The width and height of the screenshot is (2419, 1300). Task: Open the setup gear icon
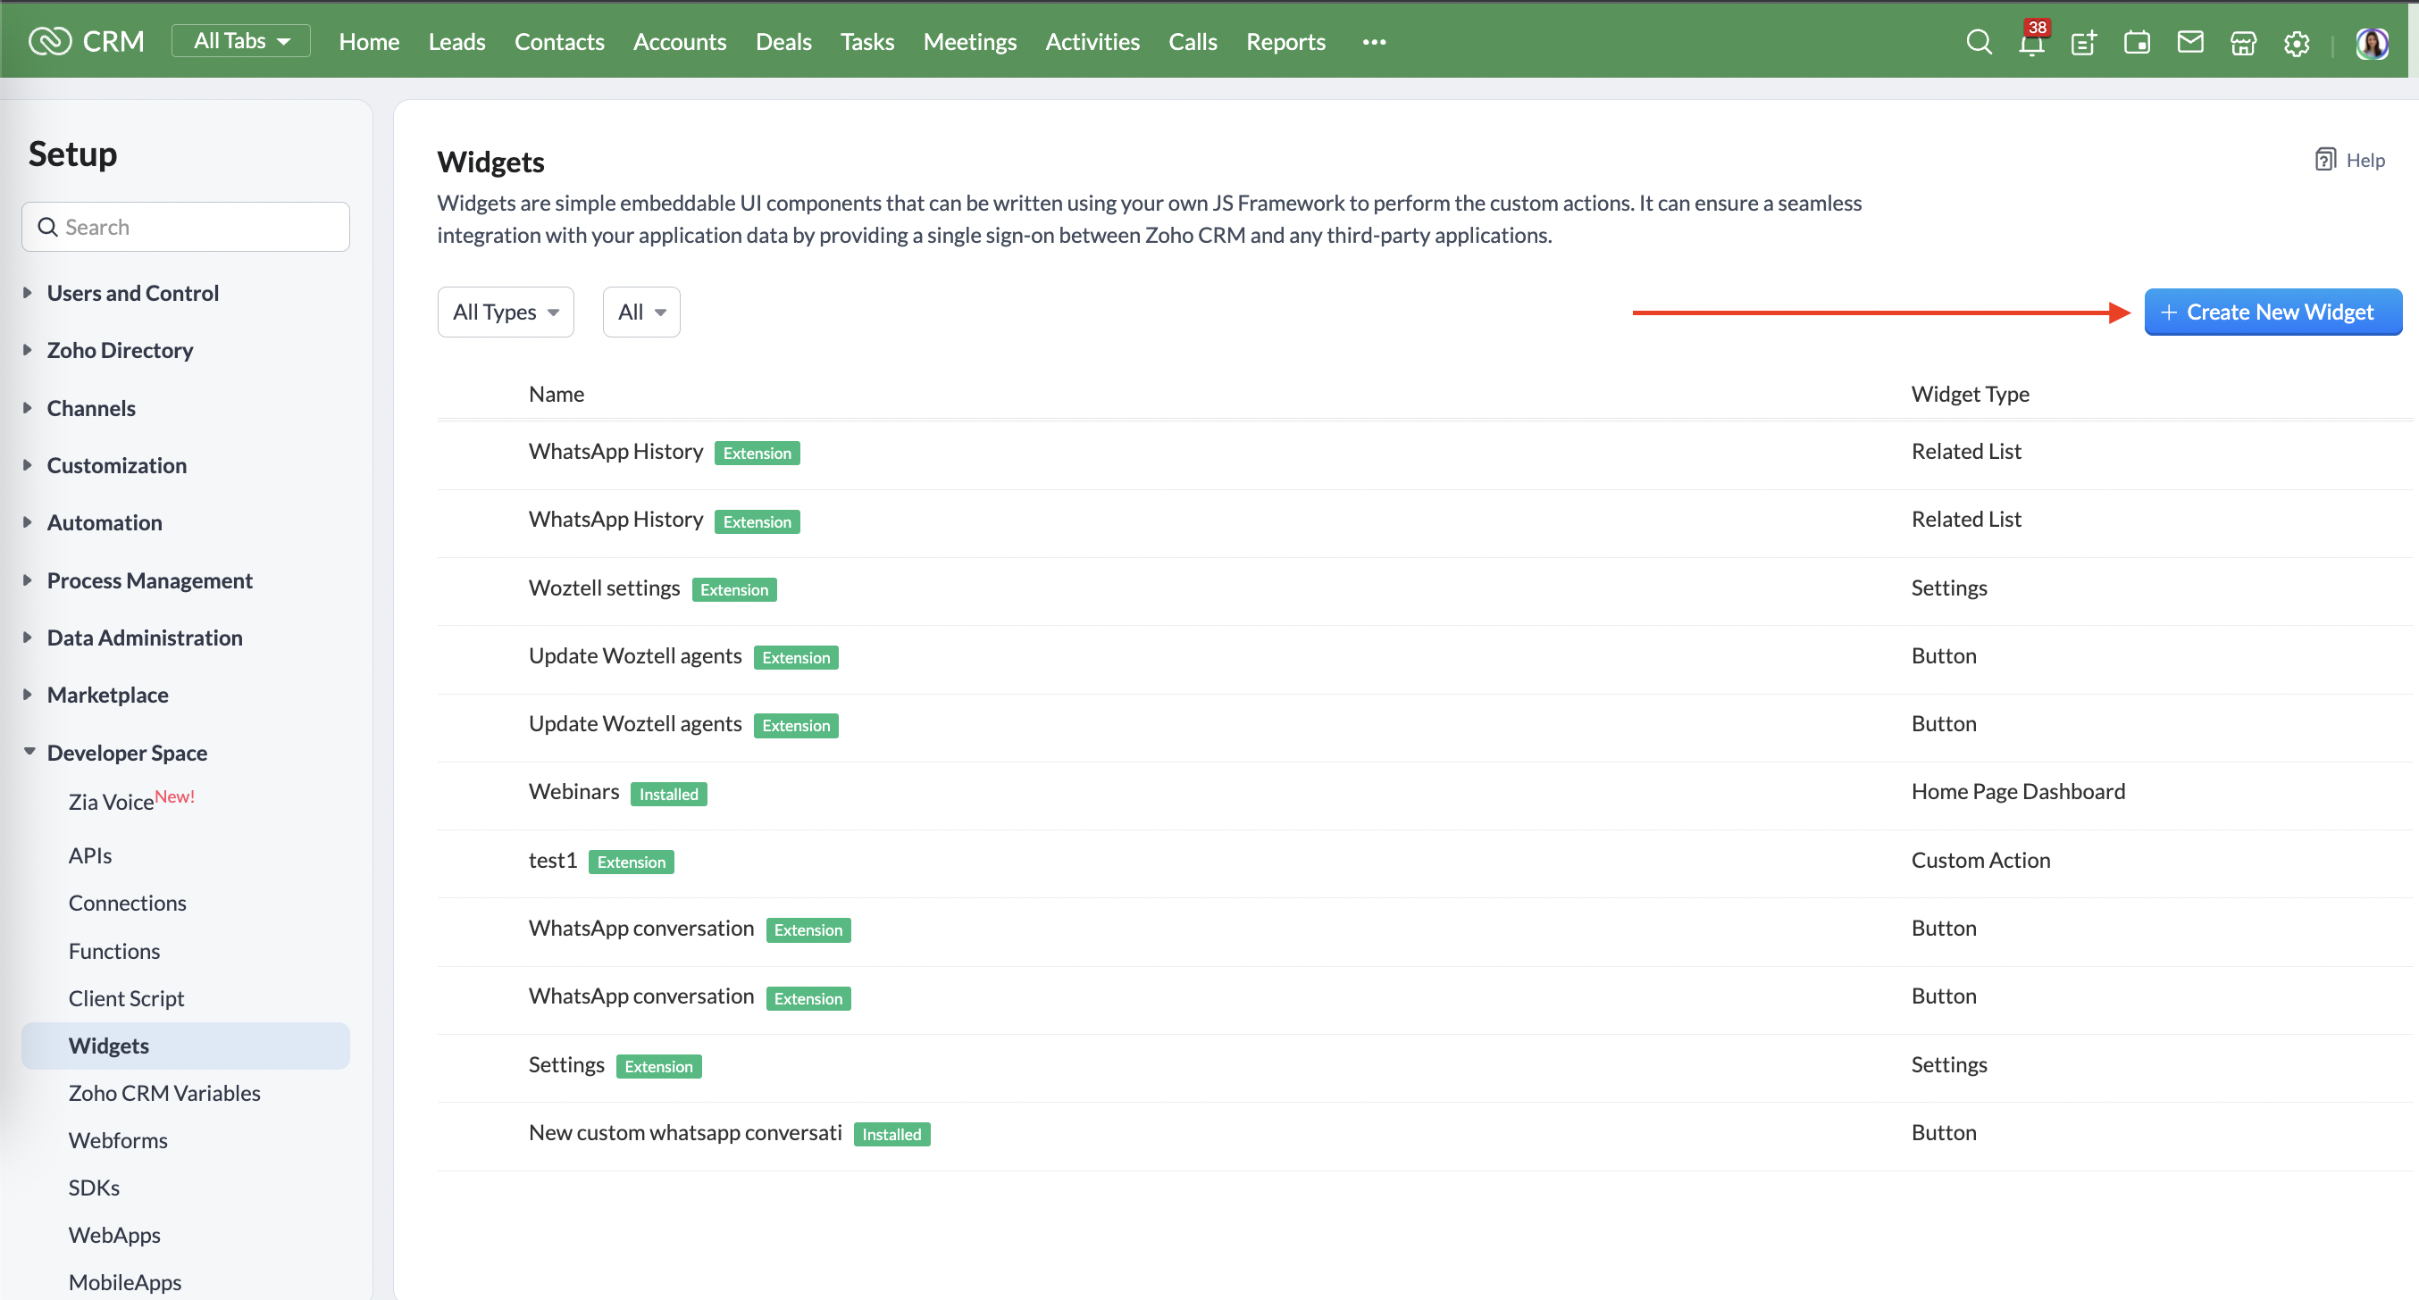pyautogui.click(x=2296, y=43)
